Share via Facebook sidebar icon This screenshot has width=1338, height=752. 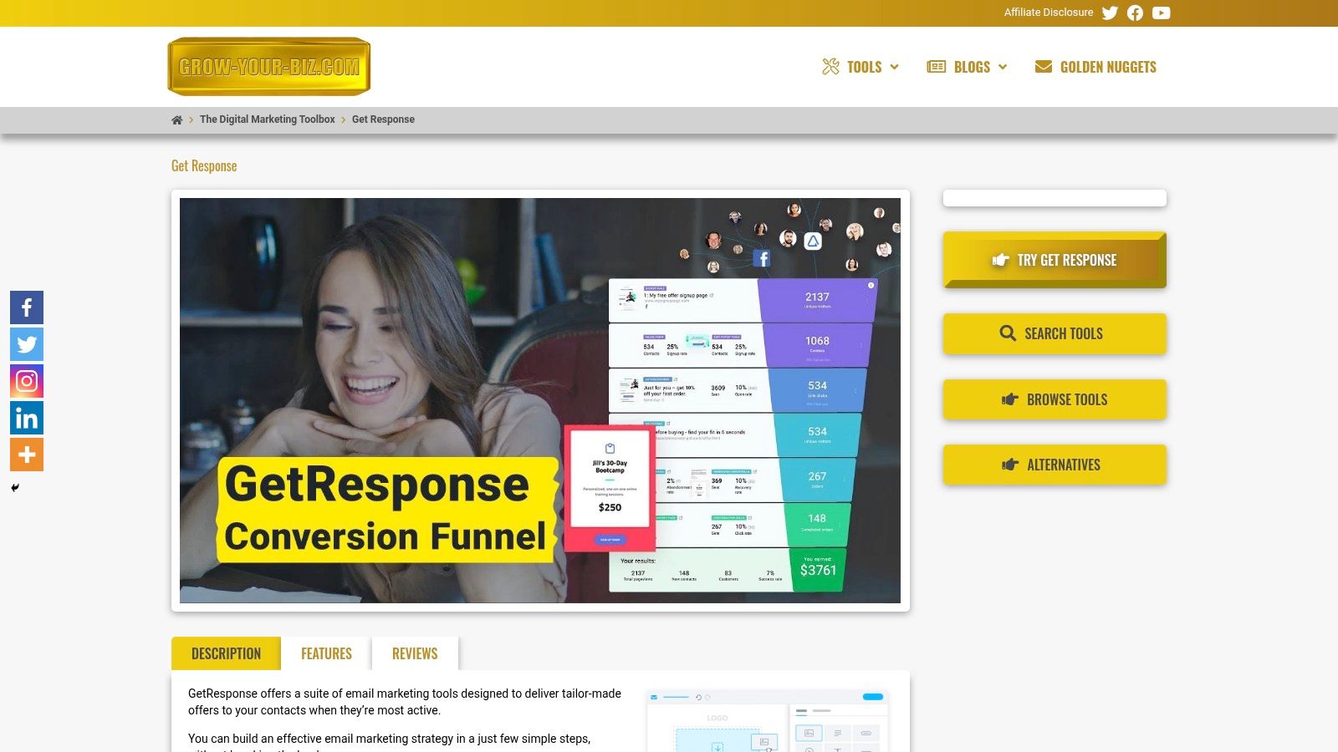(x=27, y=307)
